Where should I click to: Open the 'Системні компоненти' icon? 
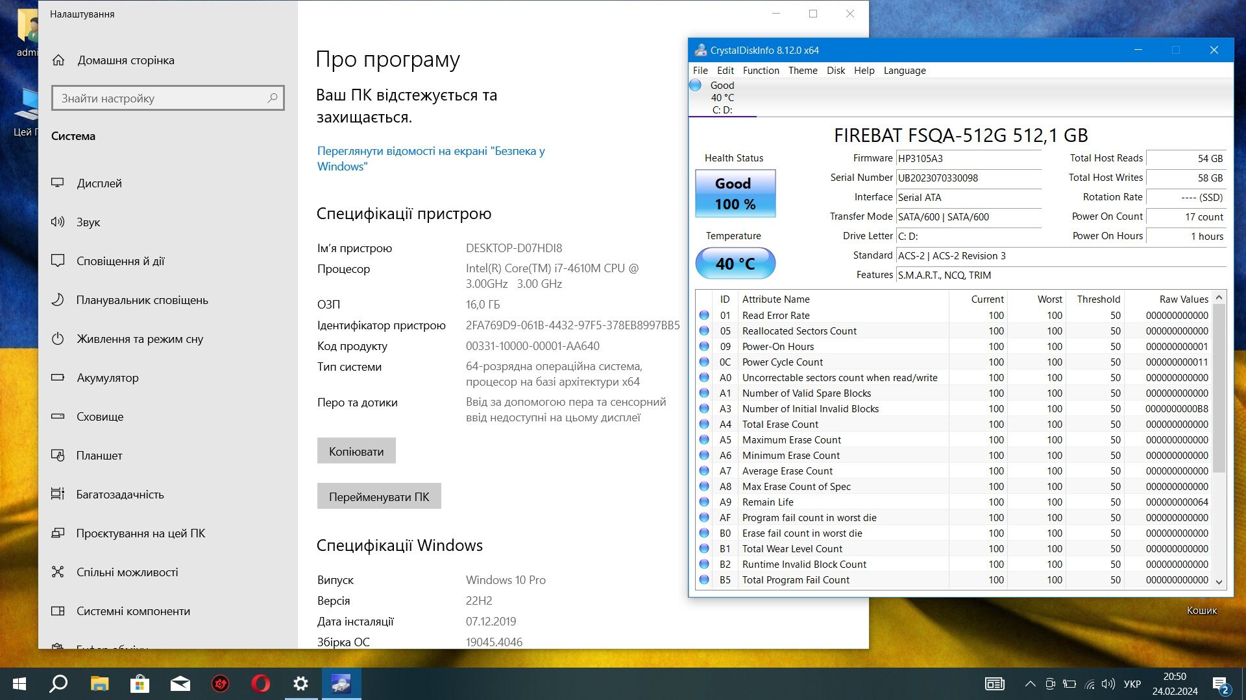coord(58,611)
